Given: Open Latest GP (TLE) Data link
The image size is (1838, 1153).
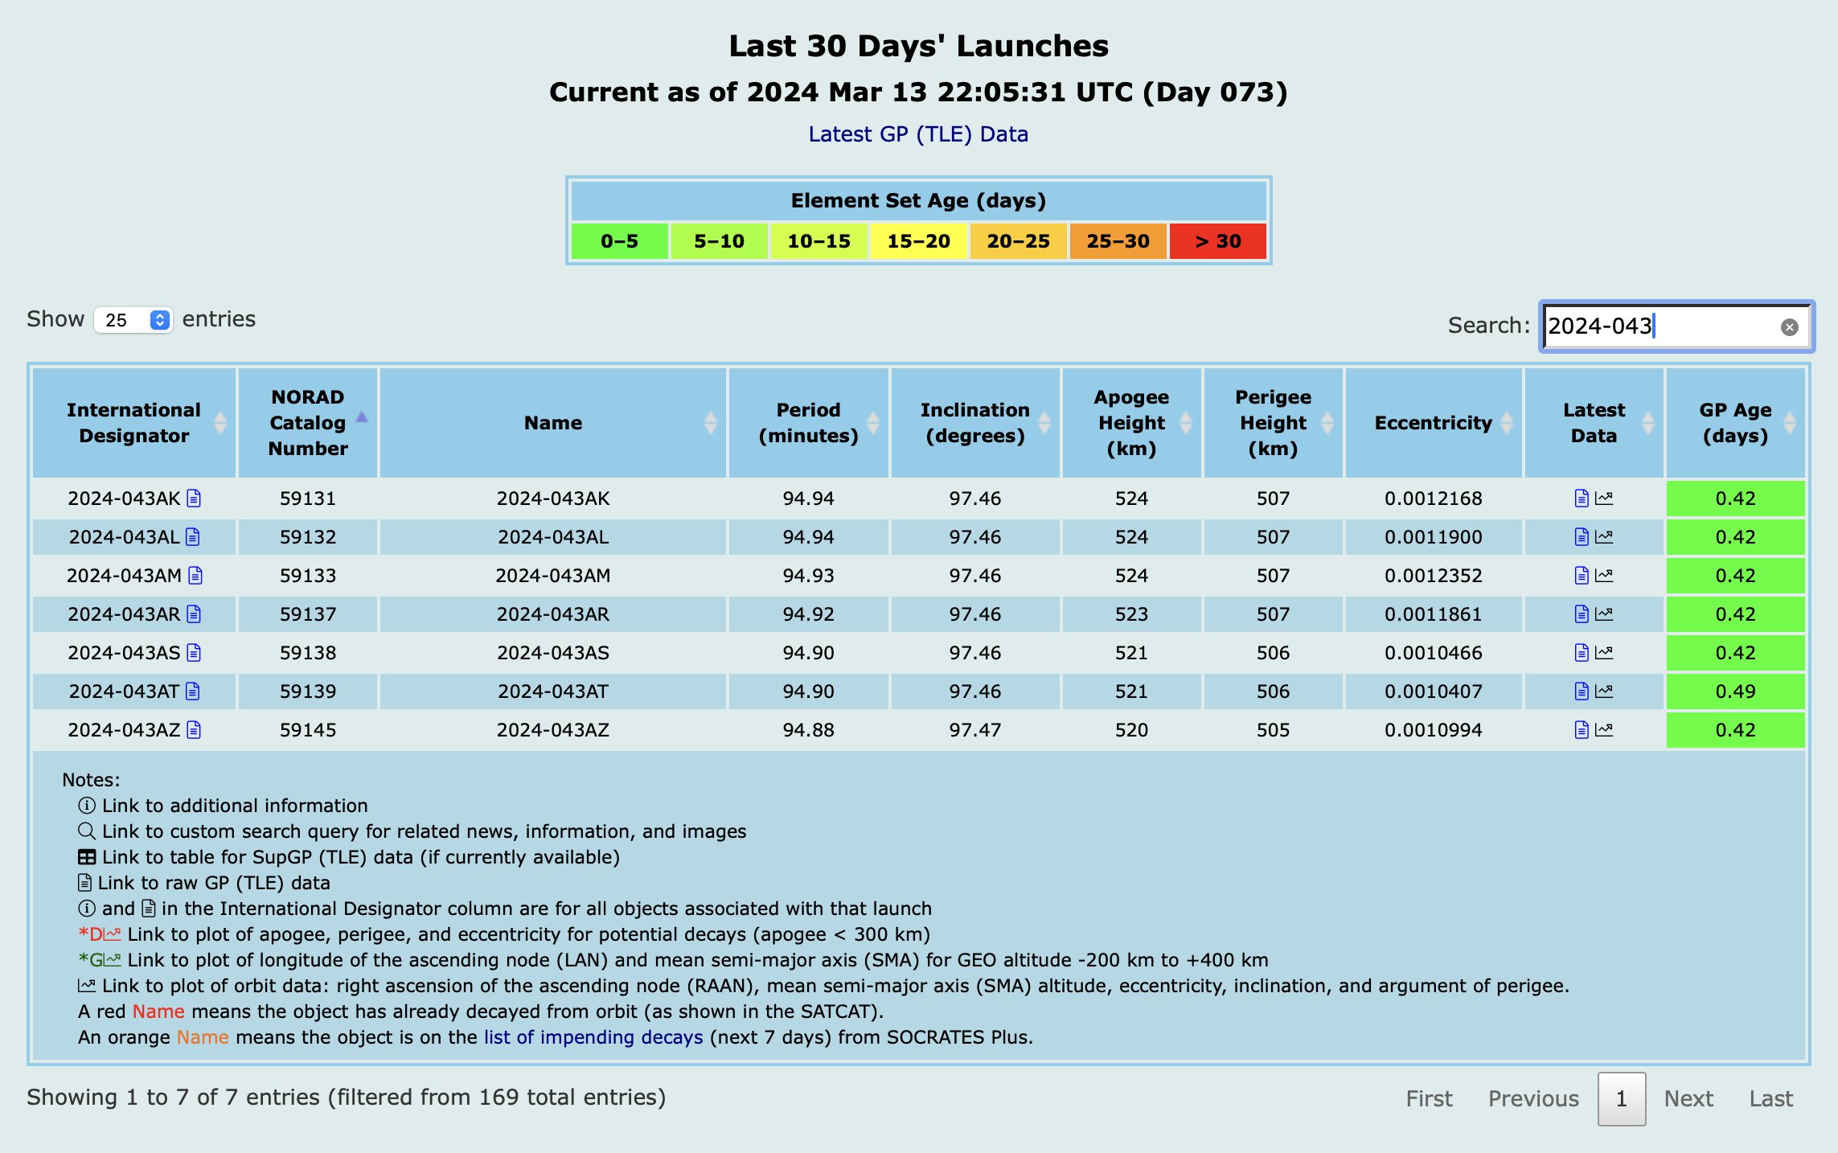Looking at the screenshot, I should coord(918,134).
